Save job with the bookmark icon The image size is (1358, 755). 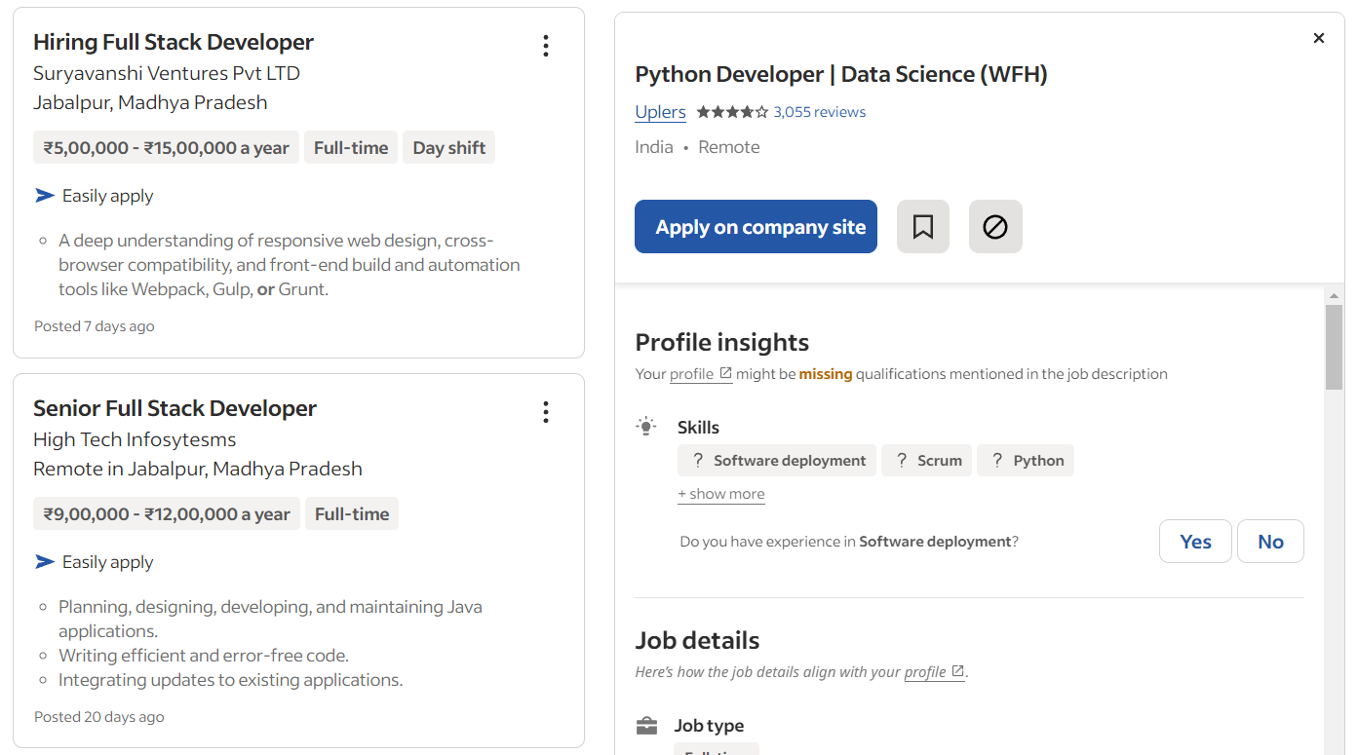922,227
